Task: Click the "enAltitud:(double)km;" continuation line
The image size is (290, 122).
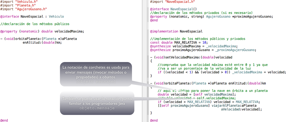Action: coord(42,42)
